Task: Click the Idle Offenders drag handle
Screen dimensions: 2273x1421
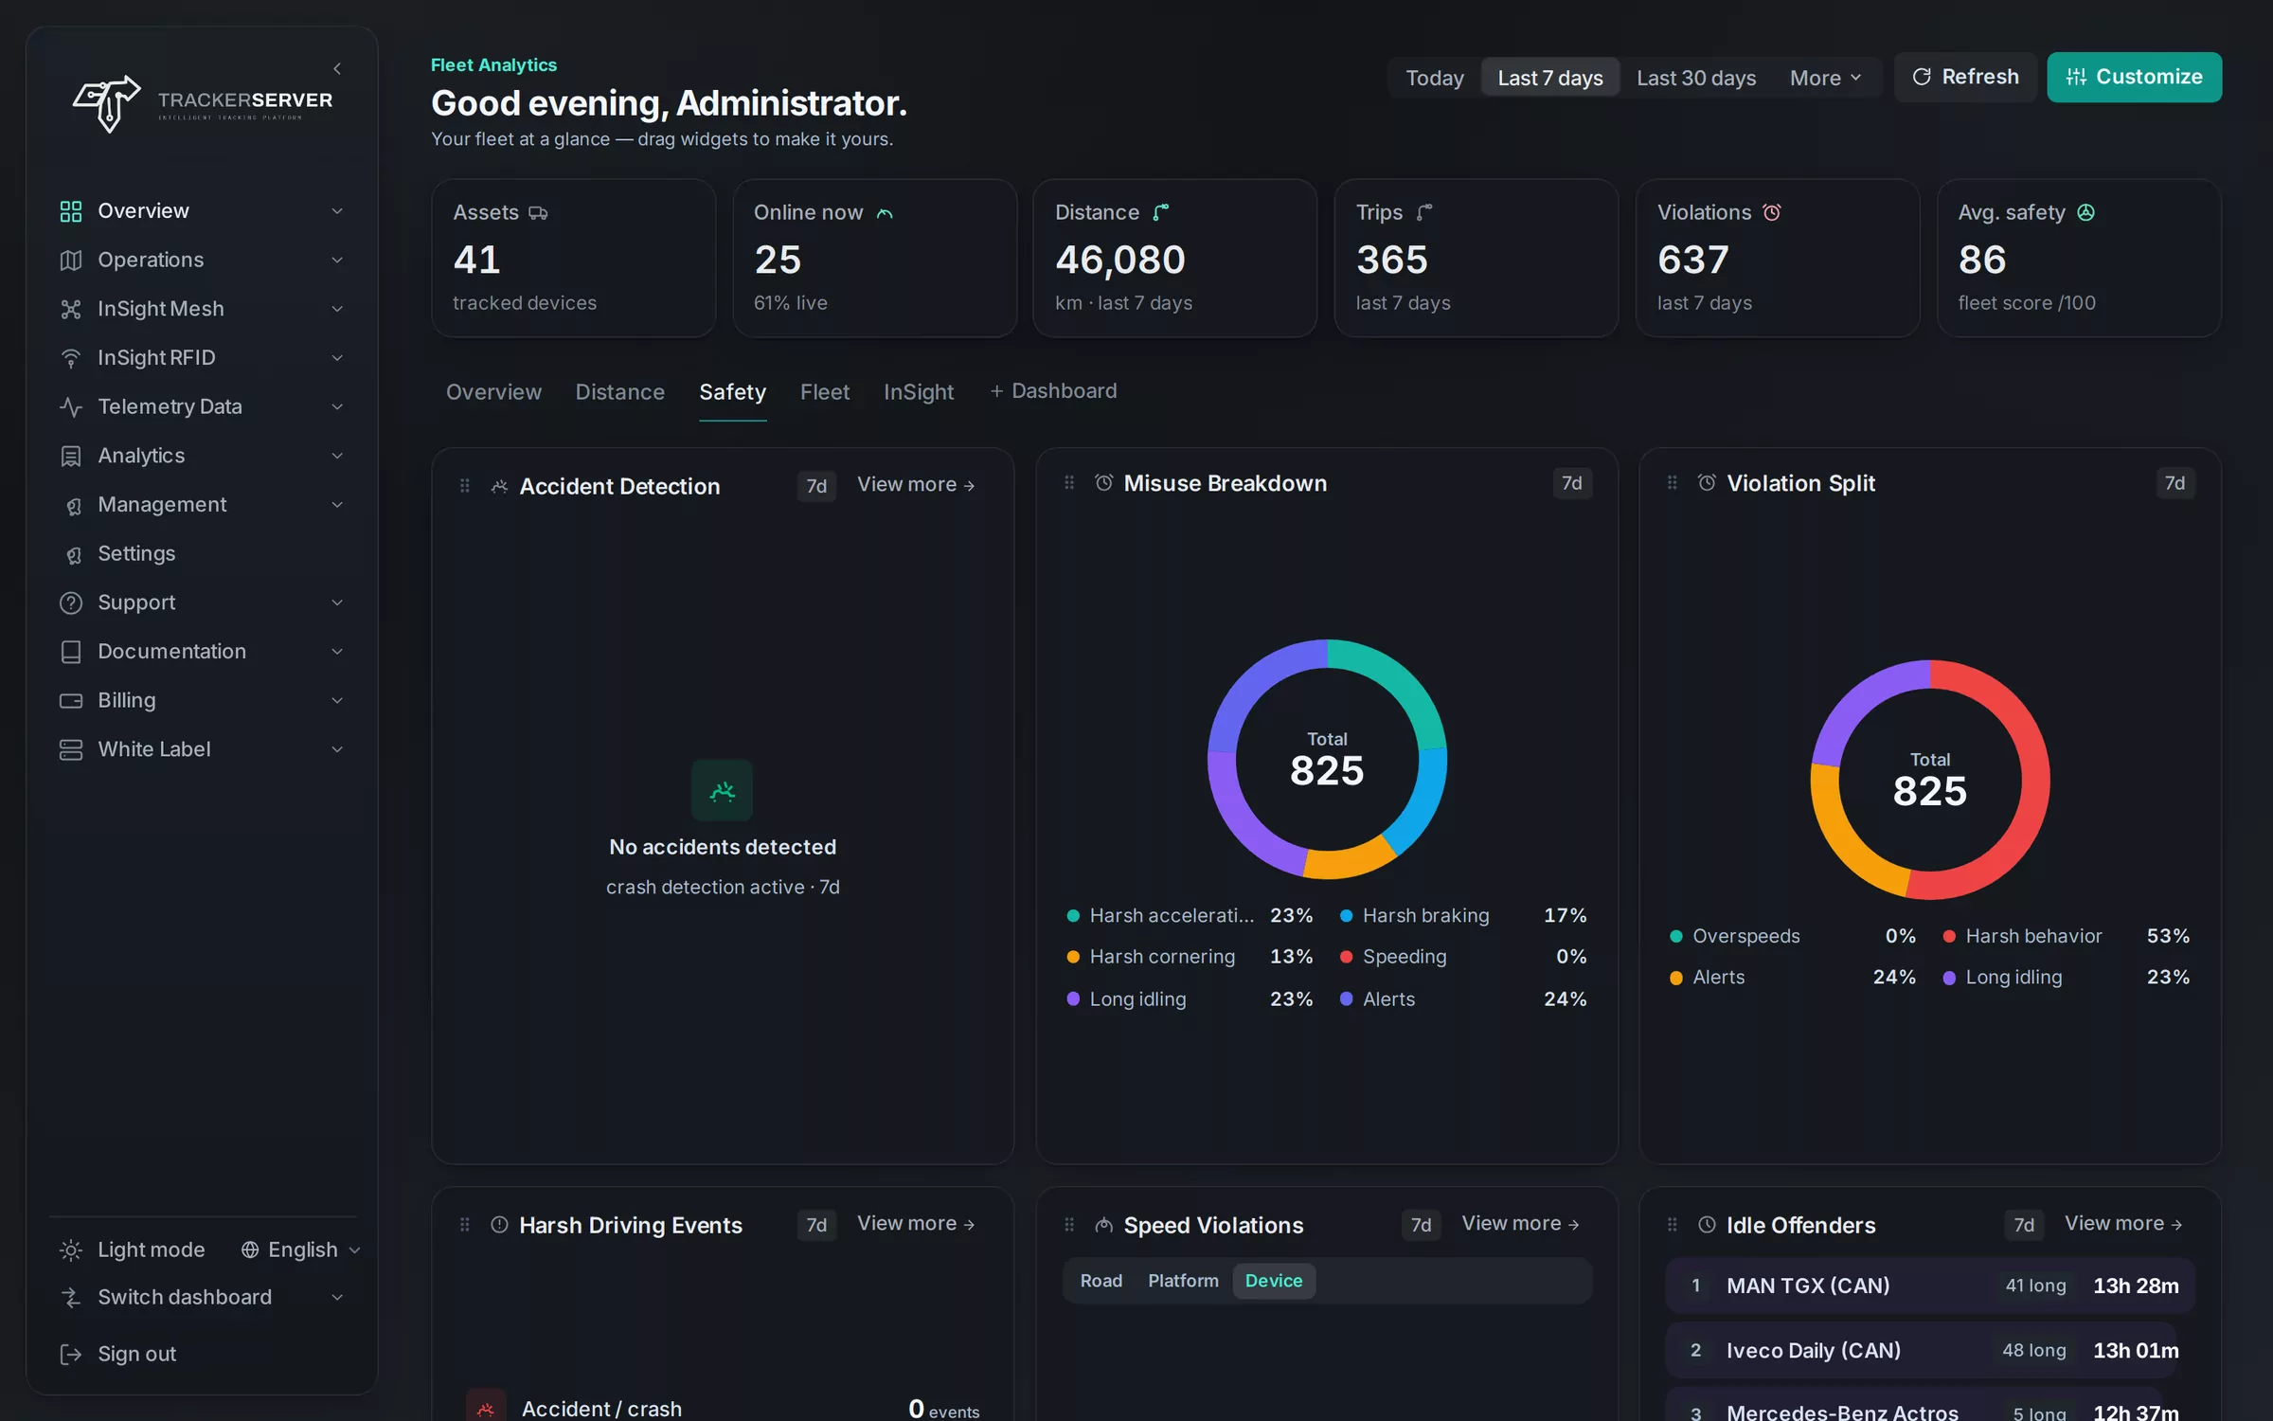Action: point(1673,1225)
